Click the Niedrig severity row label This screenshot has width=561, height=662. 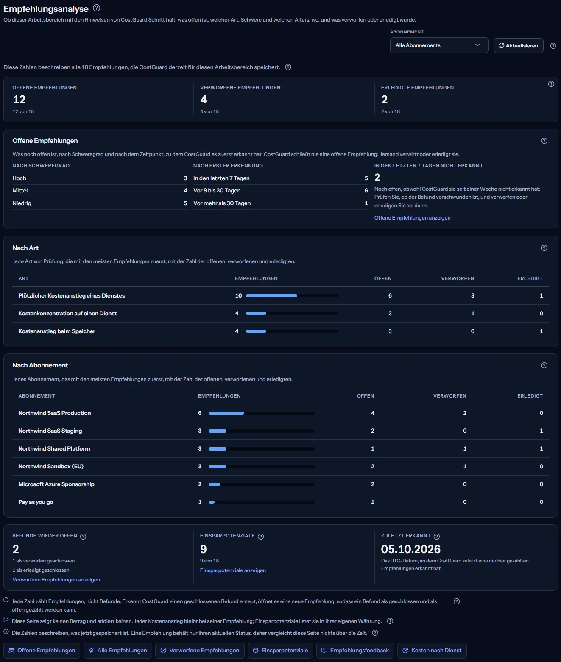click(22, 203)
